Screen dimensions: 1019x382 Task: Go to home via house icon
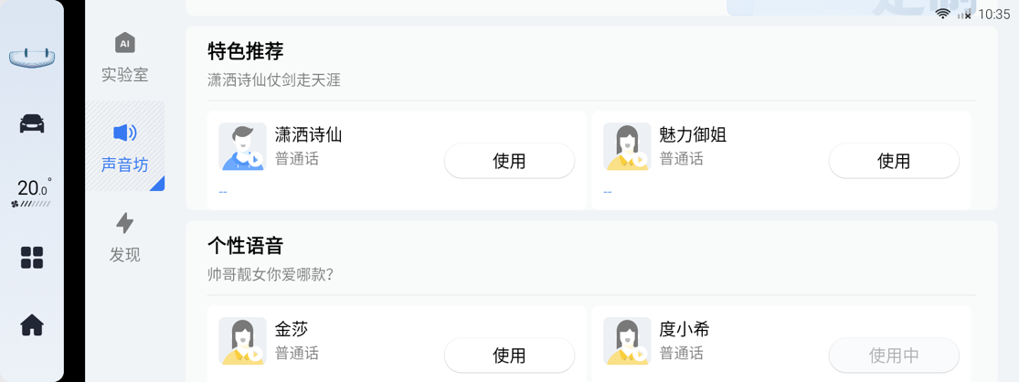pyautogui.click(x=32, y=324)
